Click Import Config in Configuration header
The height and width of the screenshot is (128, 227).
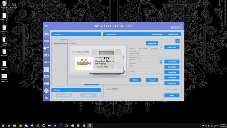click(x=157, y=34)
